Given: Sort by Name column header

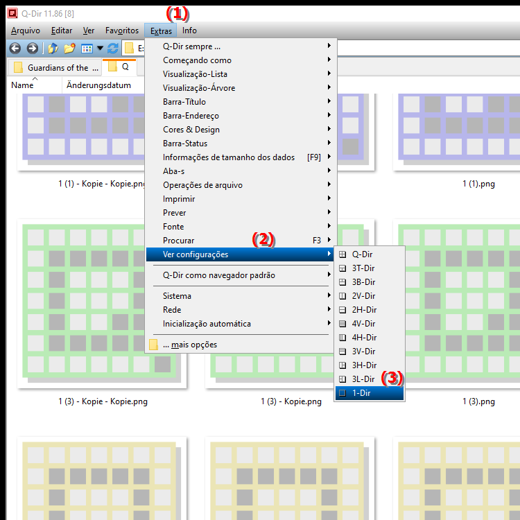Looking at the screenshot, I should point(35,85).
